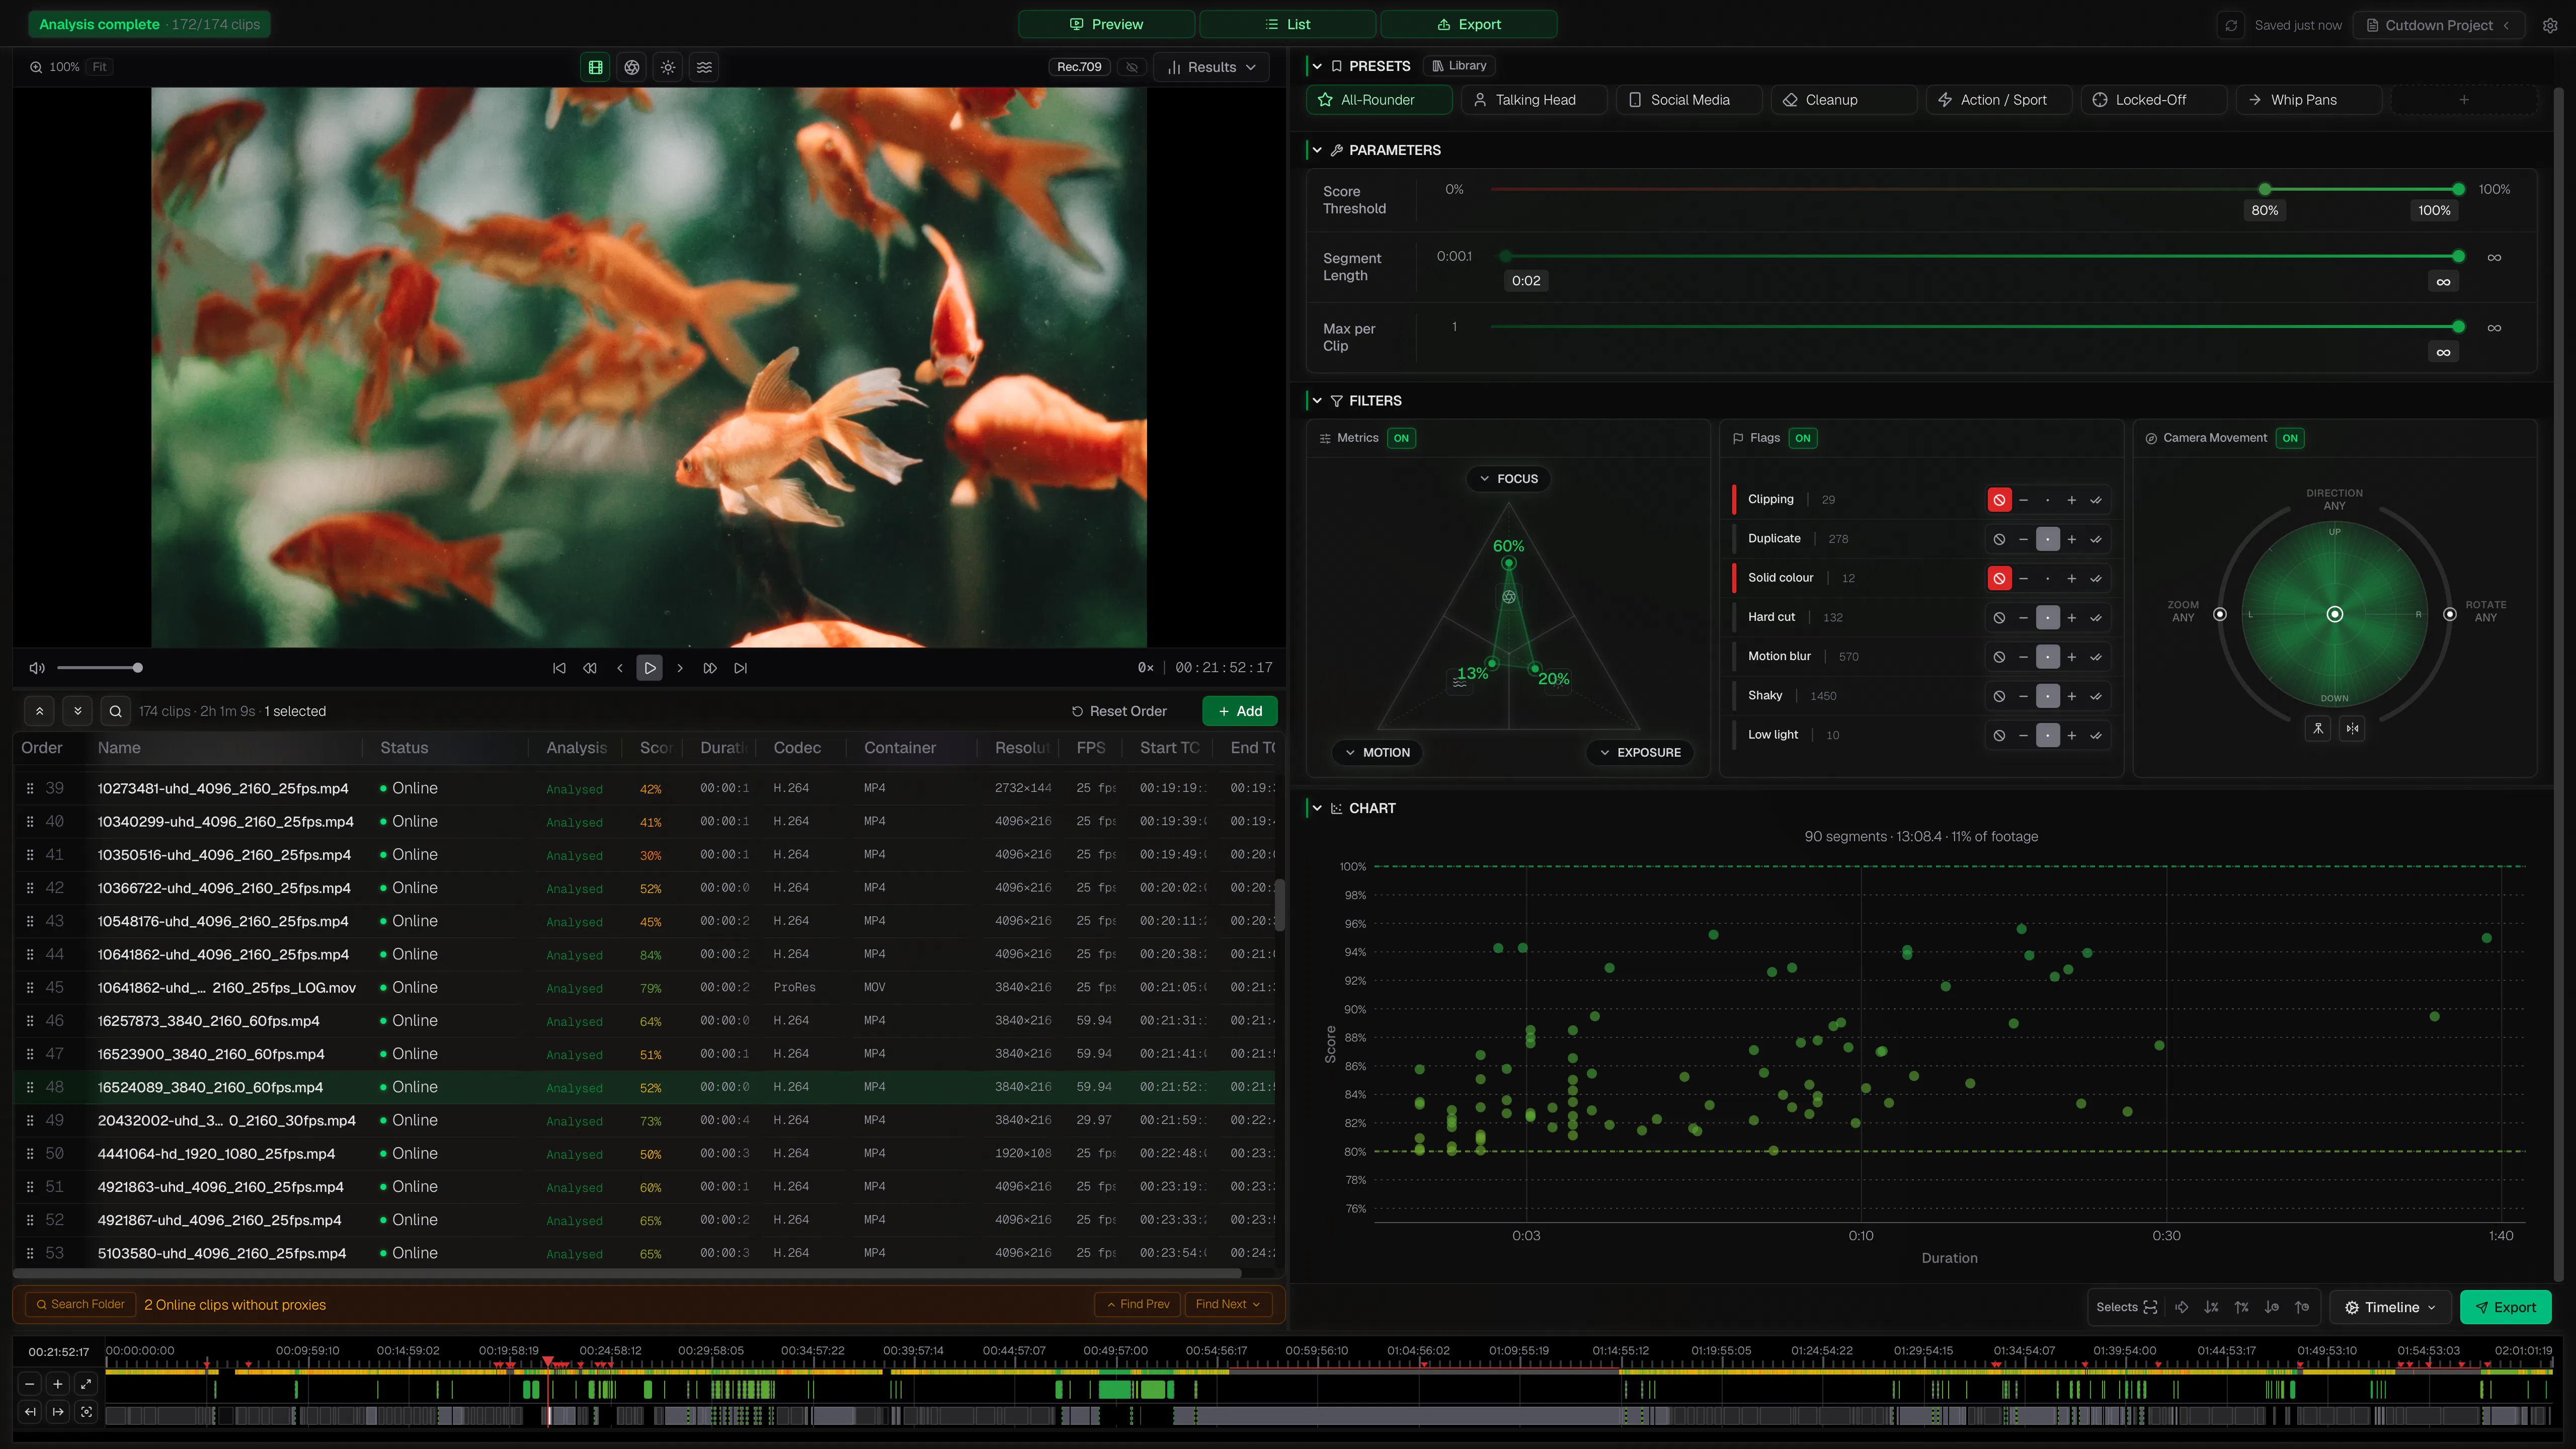Collapse all with double-chevron up icon
This screenshot has height=1449, width=2576.
tap(39, 711)
